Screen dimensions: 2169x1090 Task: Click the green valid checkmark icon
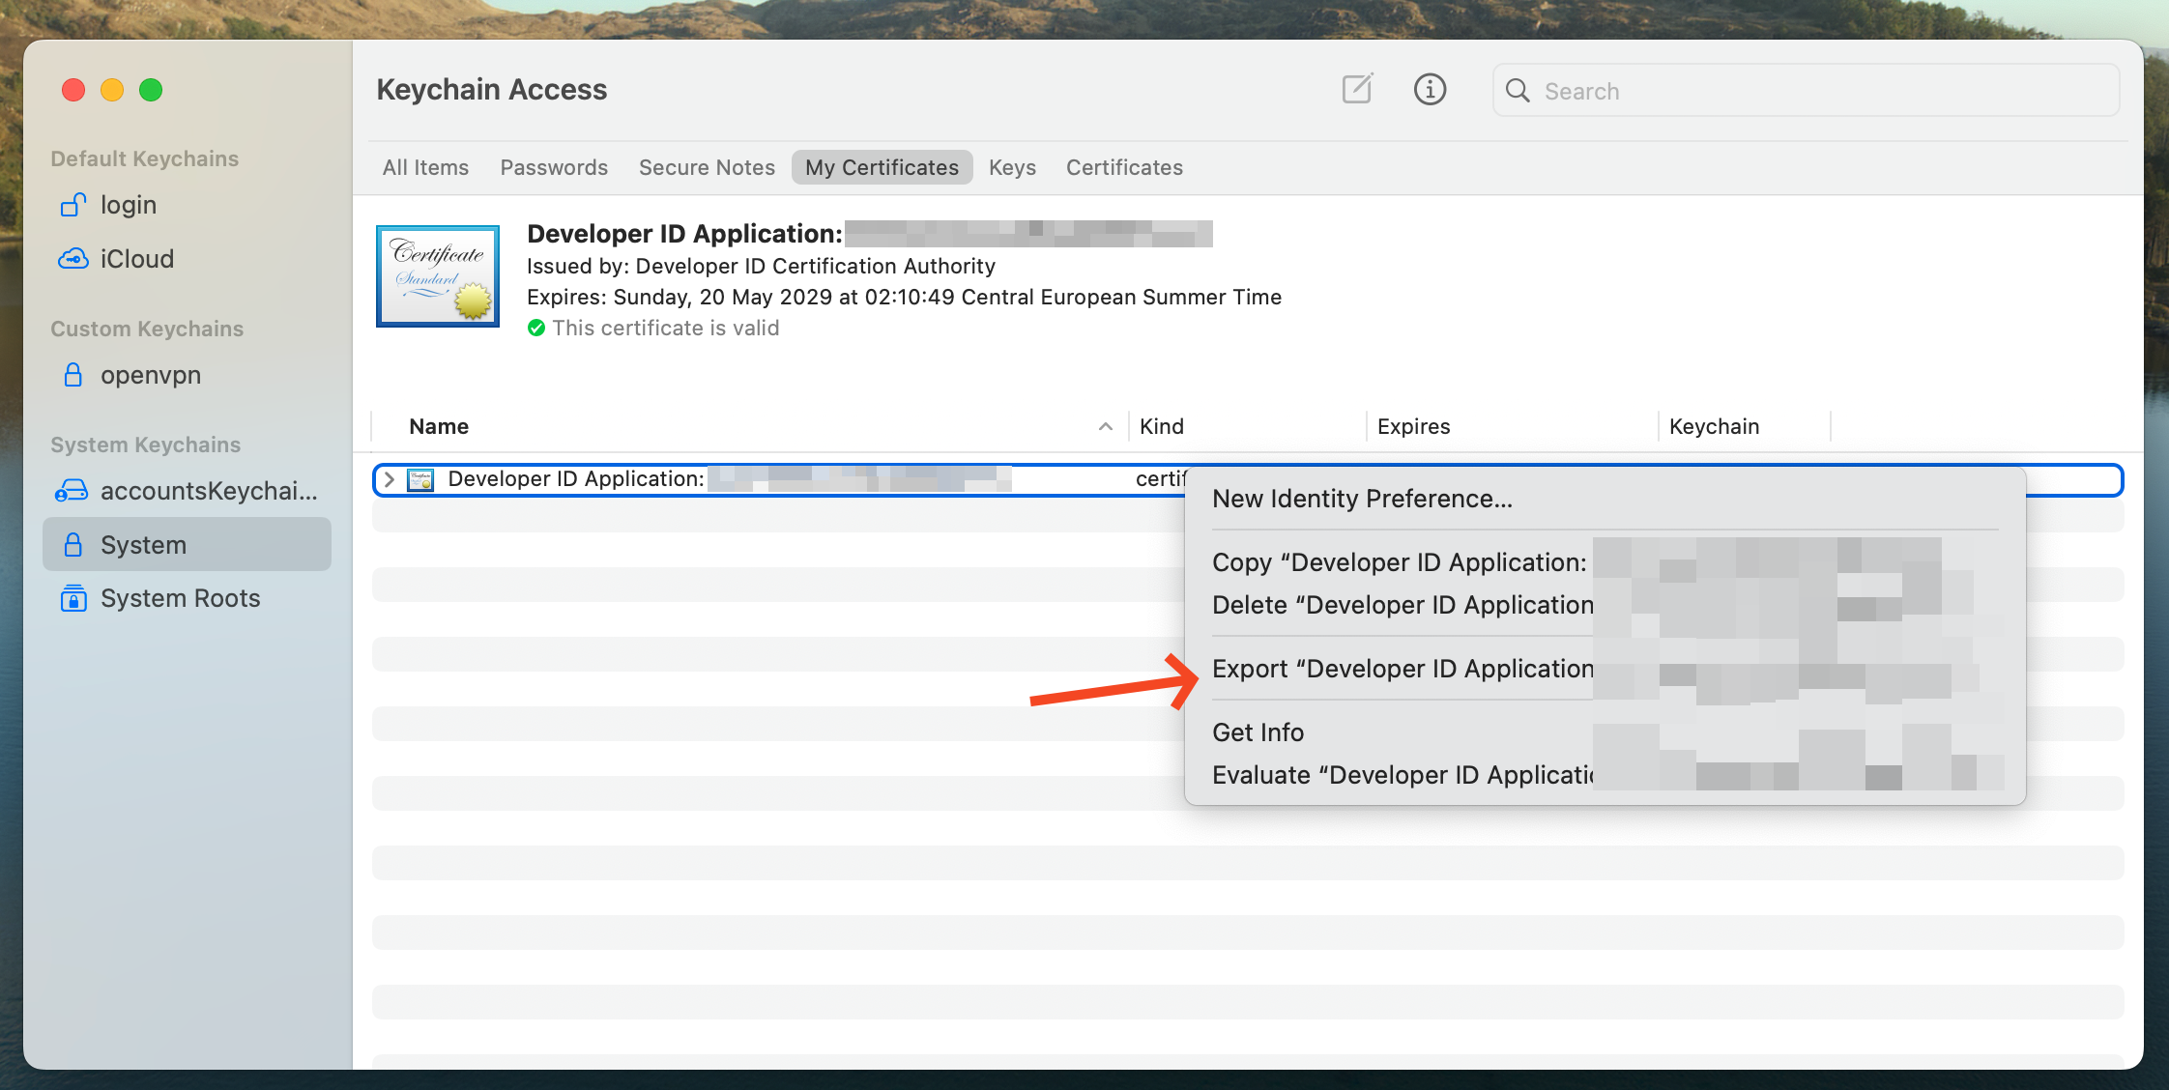536,329
